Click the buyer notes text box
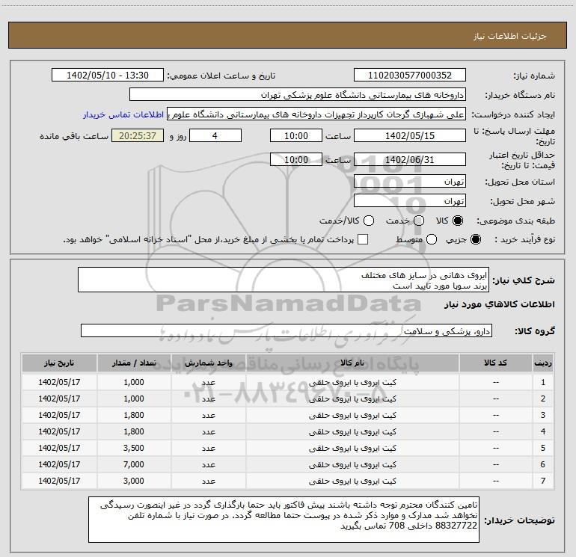The image size is (576, 557). [x=284, y=520]
